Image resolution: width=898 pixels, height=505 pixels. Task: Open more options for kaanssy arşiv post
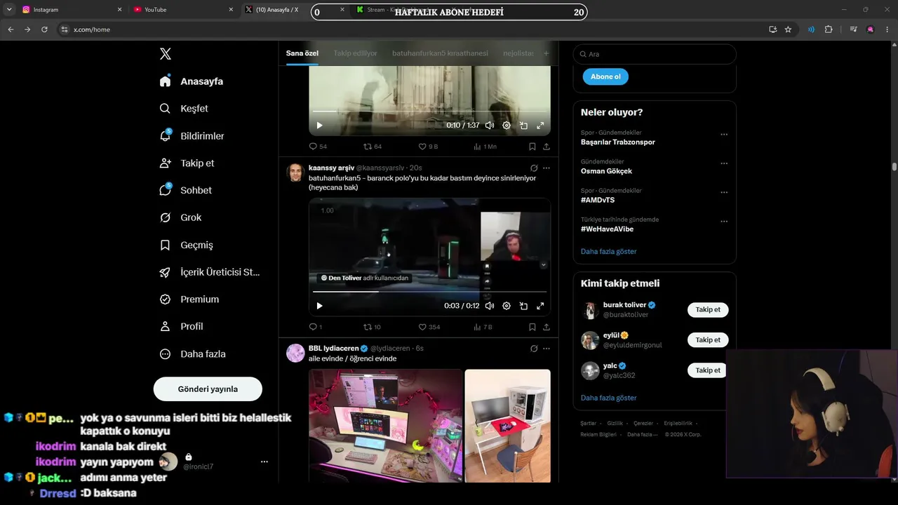[547, 168]
